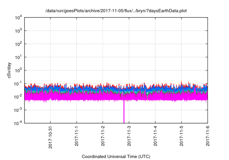229x160 pixels.
Task: Click the plot title file path
Action: [x=116, y=11]
